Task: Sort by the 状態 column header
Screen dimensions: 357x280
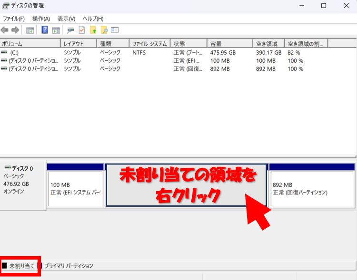Action: [189, 43]
